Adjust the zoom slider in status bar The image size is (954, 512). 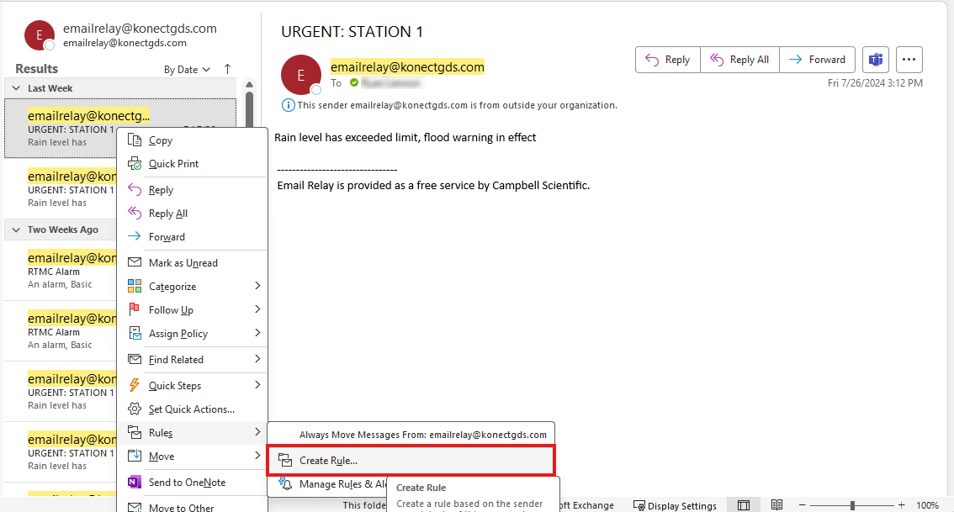852,505
